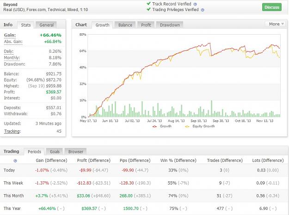The height and width of the screenshot is (215, 289).
Task: Open the Goals tab in Trading section
Action: coord(55,152)
